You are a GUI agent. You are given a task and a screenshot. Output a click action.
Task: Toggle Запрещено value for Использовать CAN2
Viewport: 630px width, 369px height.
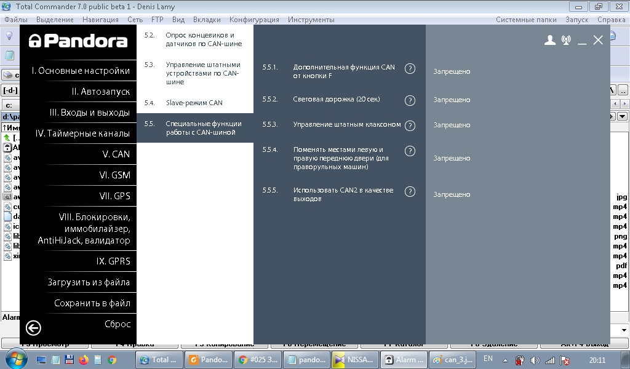tap(452, 194)
